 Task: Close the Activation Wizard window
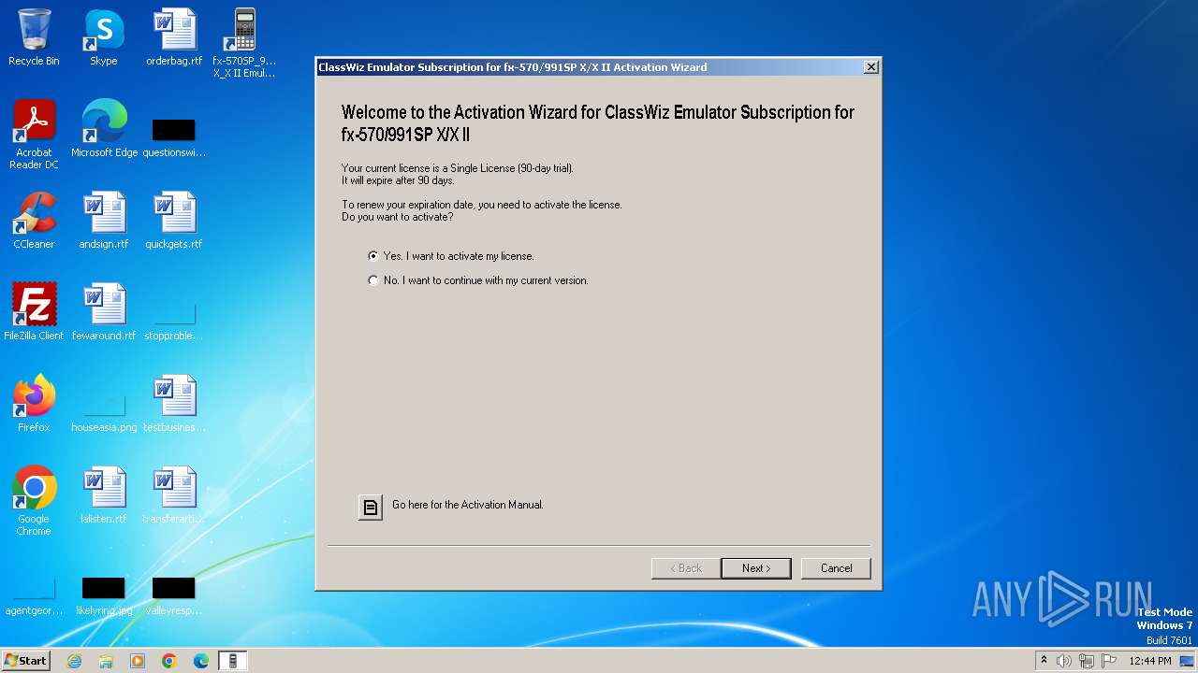870,67
